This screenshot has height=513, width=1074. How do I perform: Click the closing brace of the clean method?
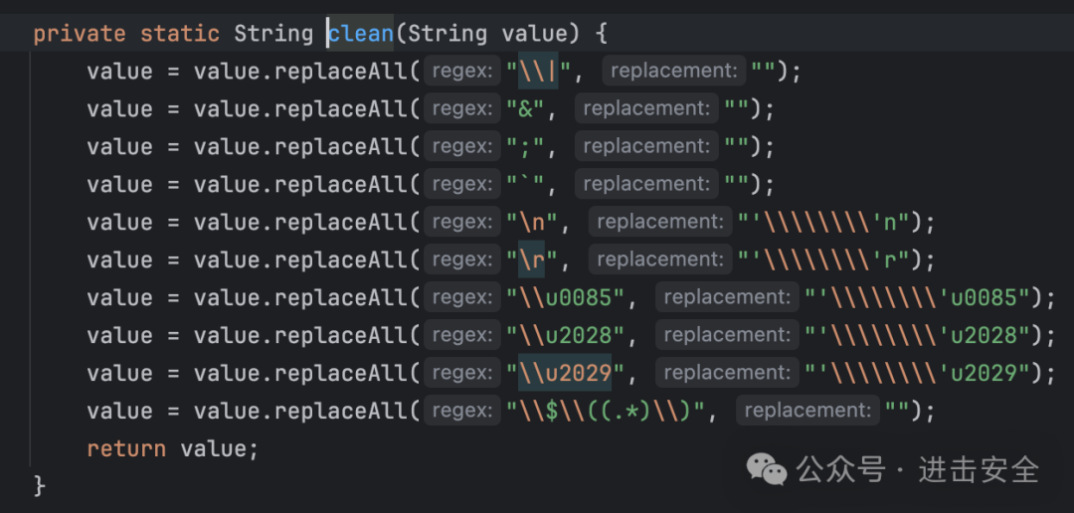[40, 486]
